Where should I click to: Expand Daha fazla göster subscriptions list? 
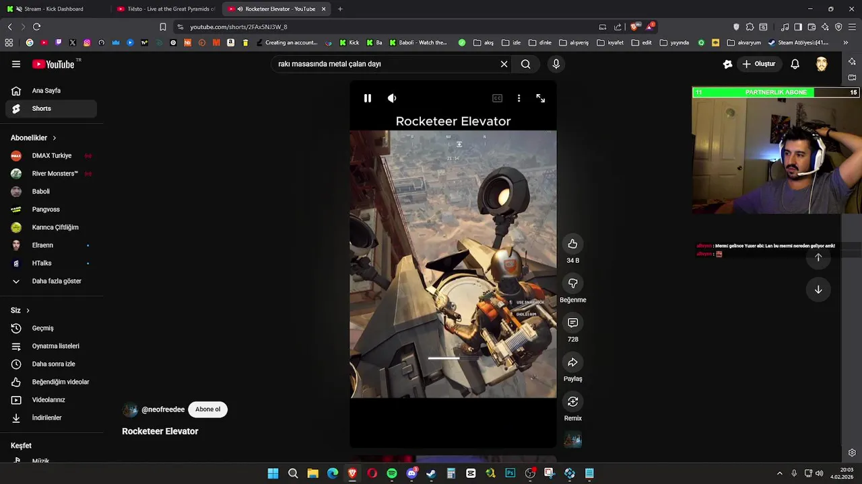(x=51, y=281)
